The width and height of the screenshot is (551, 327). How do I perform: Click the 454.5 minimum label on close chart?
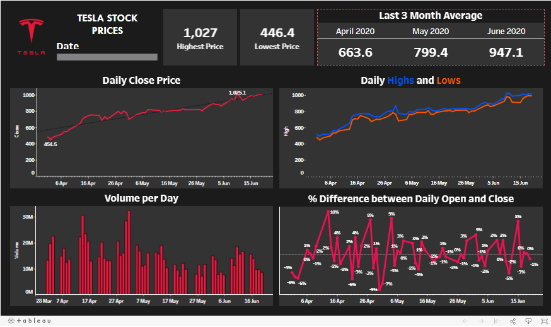(x=50, y=144)
